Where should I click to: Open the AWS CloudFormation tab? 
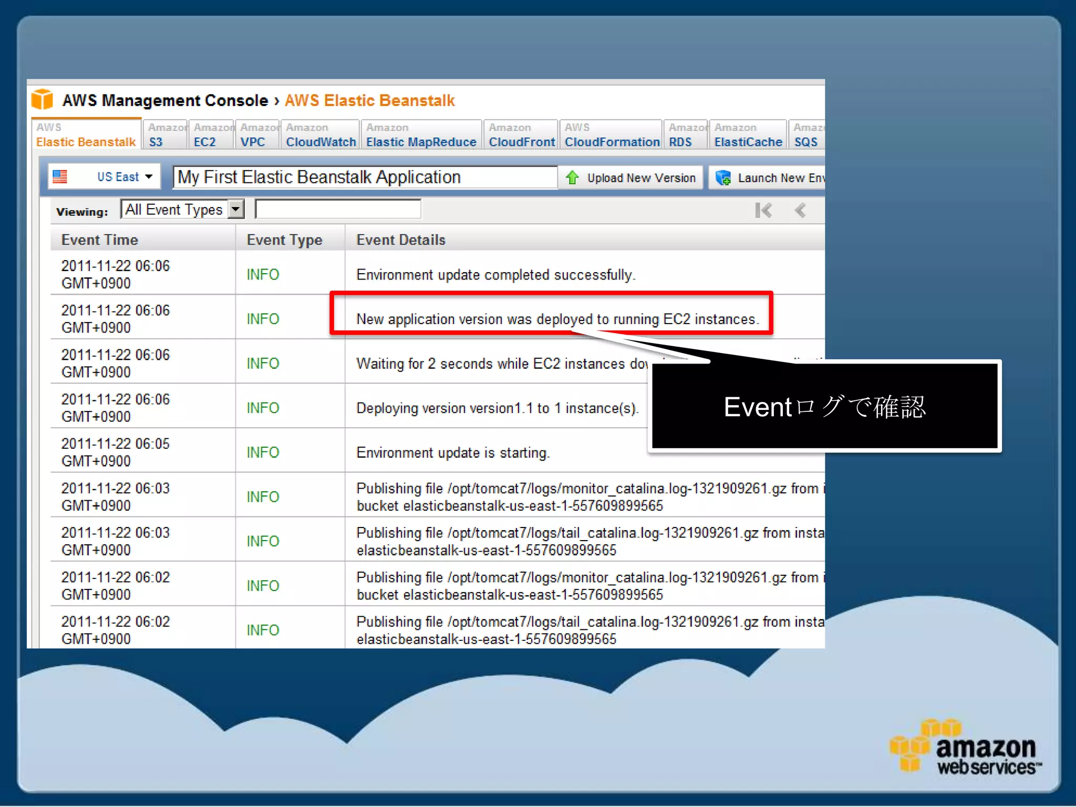pyautogui.click(x=611, y=135)
